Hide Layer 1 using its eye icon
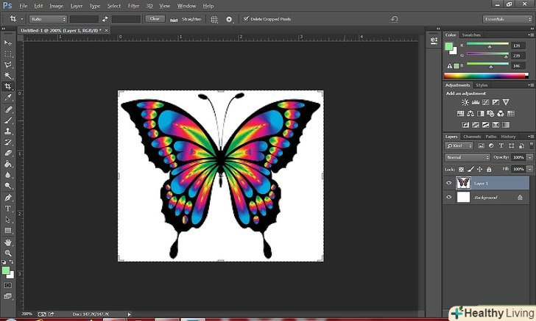Viewport: 536px width, 321px height. pyautogui.click(x=449, y=183)
